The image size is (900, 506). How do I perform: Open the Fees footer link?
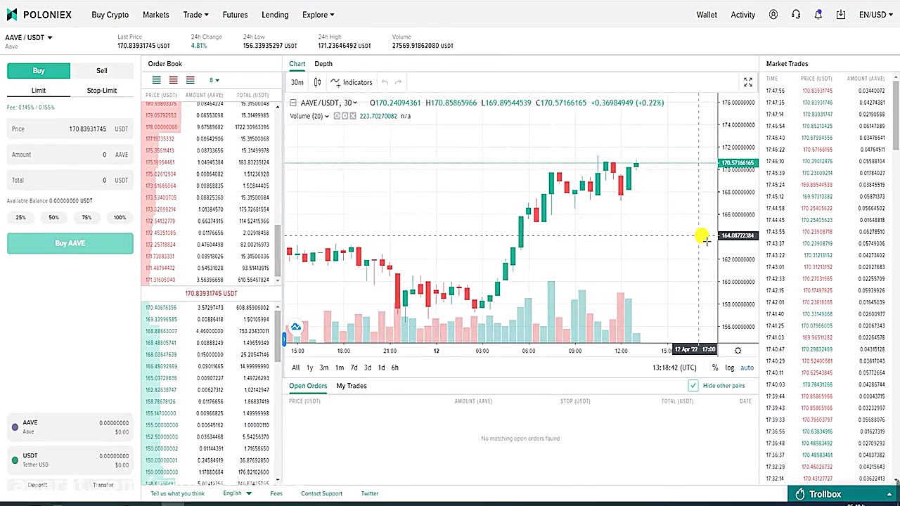pos(276,493)
